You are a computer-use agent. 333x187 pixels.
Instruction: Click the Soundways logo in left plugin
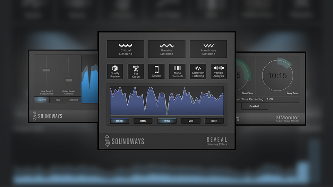coord(48,116)
